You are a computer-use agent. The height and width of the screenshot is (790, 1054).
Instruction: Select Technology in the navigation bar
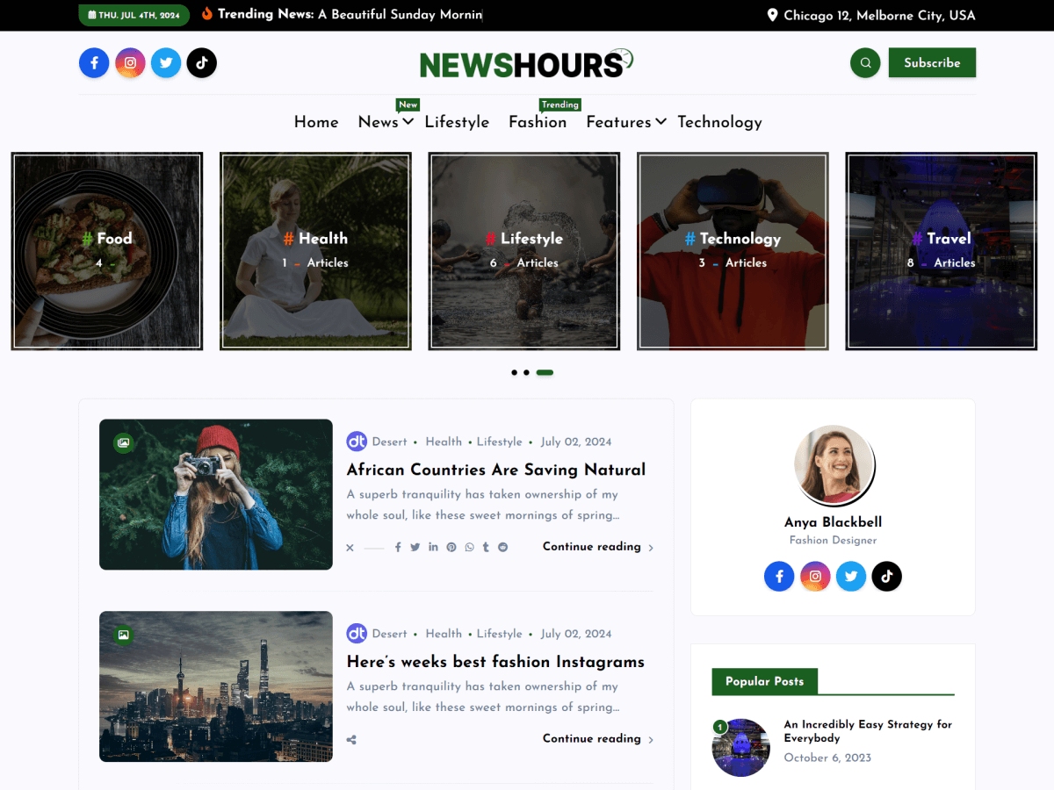[719, 123]
